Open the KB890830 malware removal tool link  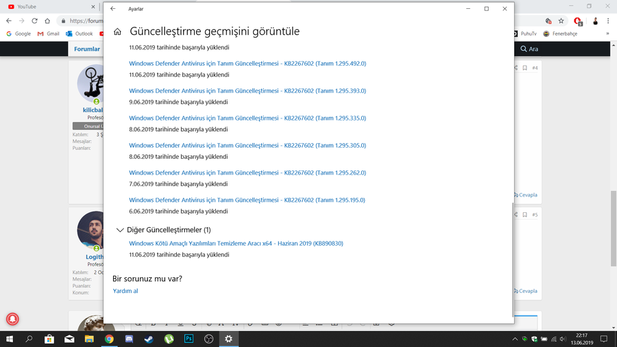[236, 243]
